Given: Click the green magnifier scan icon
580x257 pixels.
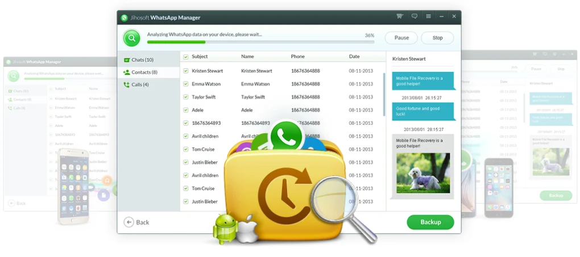Looking at the screenshot, I should coord(132,38).
